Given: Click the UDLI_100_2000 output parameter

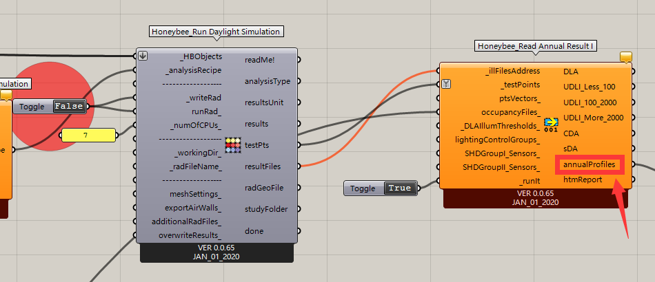Looking at the screenshot, I should pos(589,102).
